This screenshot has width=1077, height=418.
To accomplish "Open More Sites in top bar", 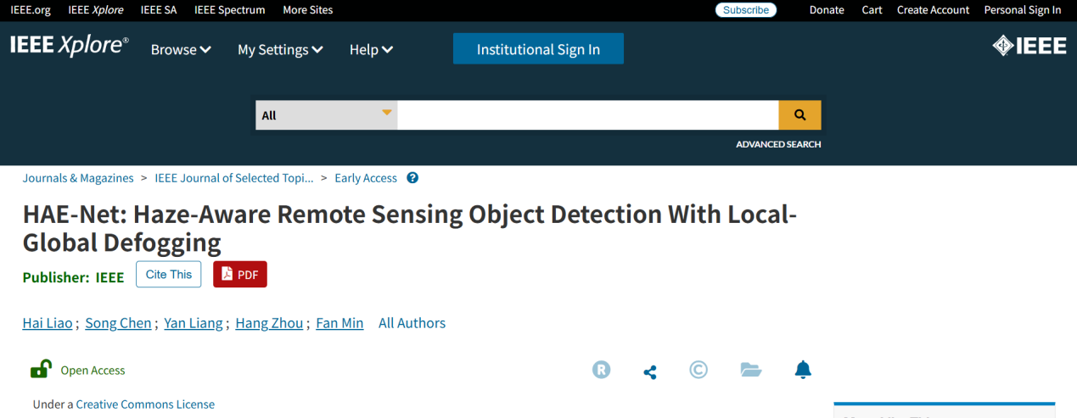I will pyautogui.click(x=307, y=10).
